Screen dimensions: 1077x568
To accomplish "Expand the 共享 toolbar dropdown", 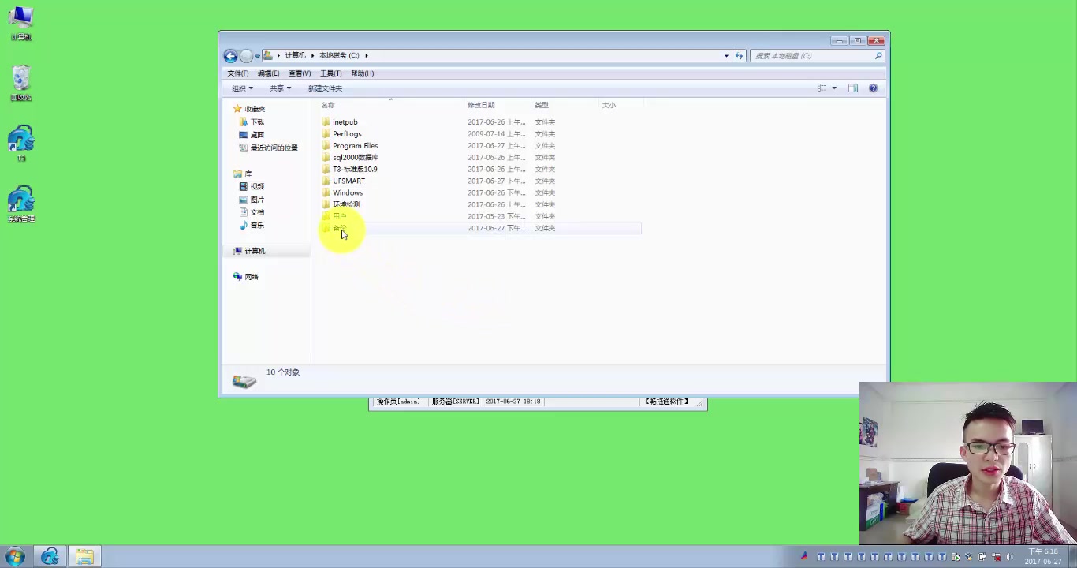I will click(x=281, y=88).
